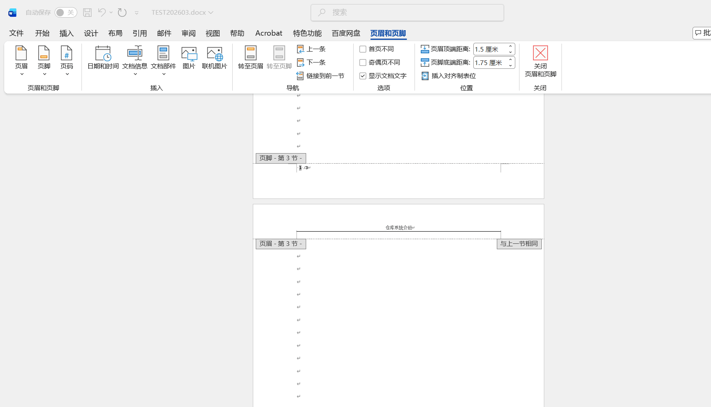Click the 页脚底端距离 value field
711x407 pixels.
tap(490, 63)
